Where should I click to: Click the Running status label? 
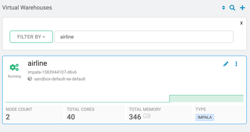point(14,76)
